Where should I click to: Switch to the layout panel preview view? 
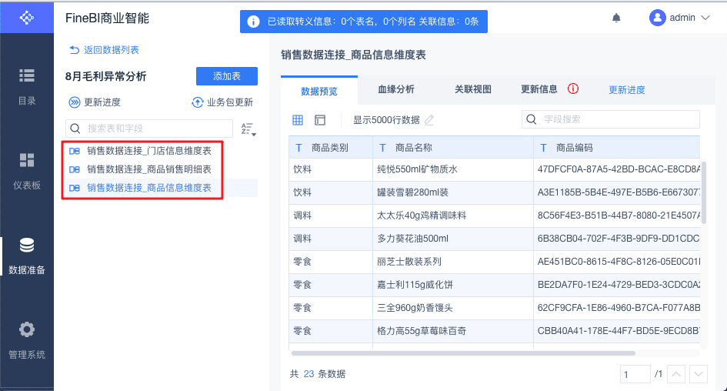(320, 120)
